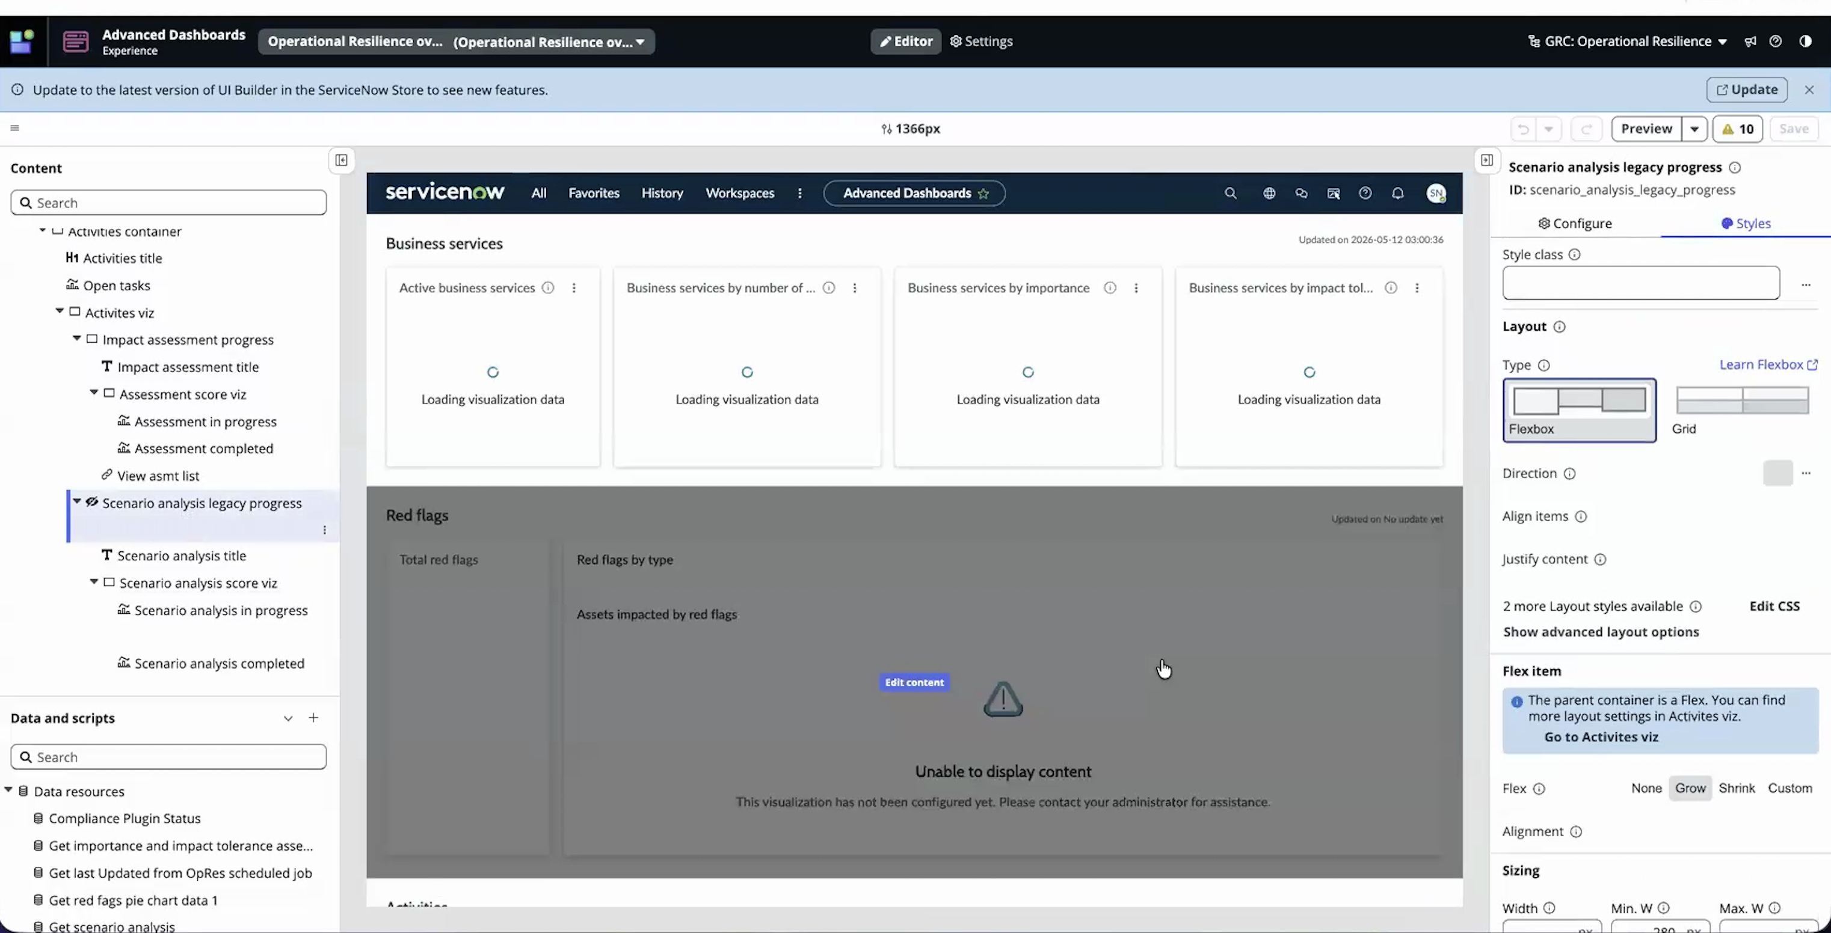Click the Edit content button
The height and width of the screenshot is (933, 1831).
click(914, 682)
